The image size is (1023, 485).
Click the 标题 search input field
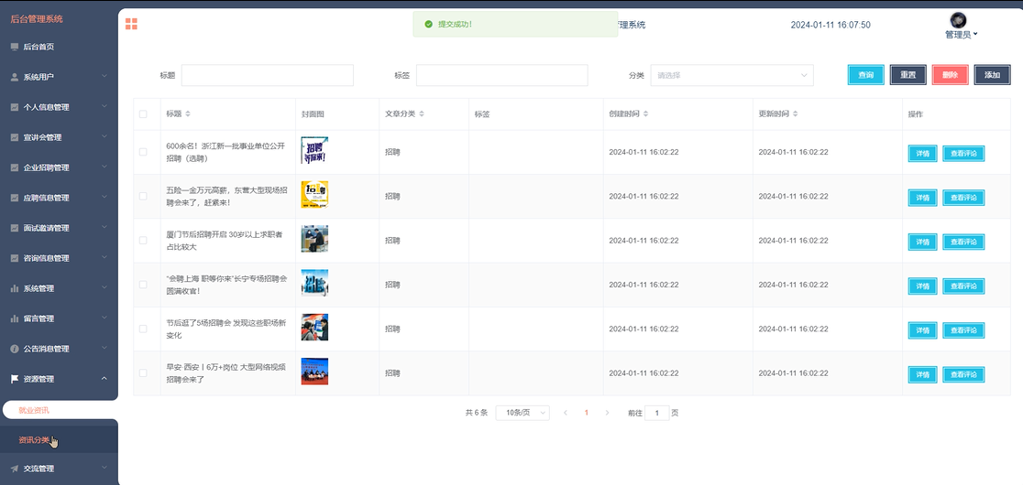tap(268, 75)
